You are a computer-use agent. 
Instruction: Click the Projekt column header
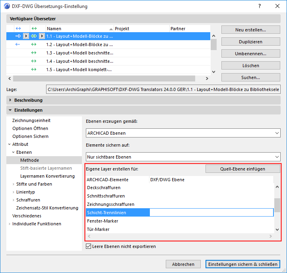click(142, 29)
